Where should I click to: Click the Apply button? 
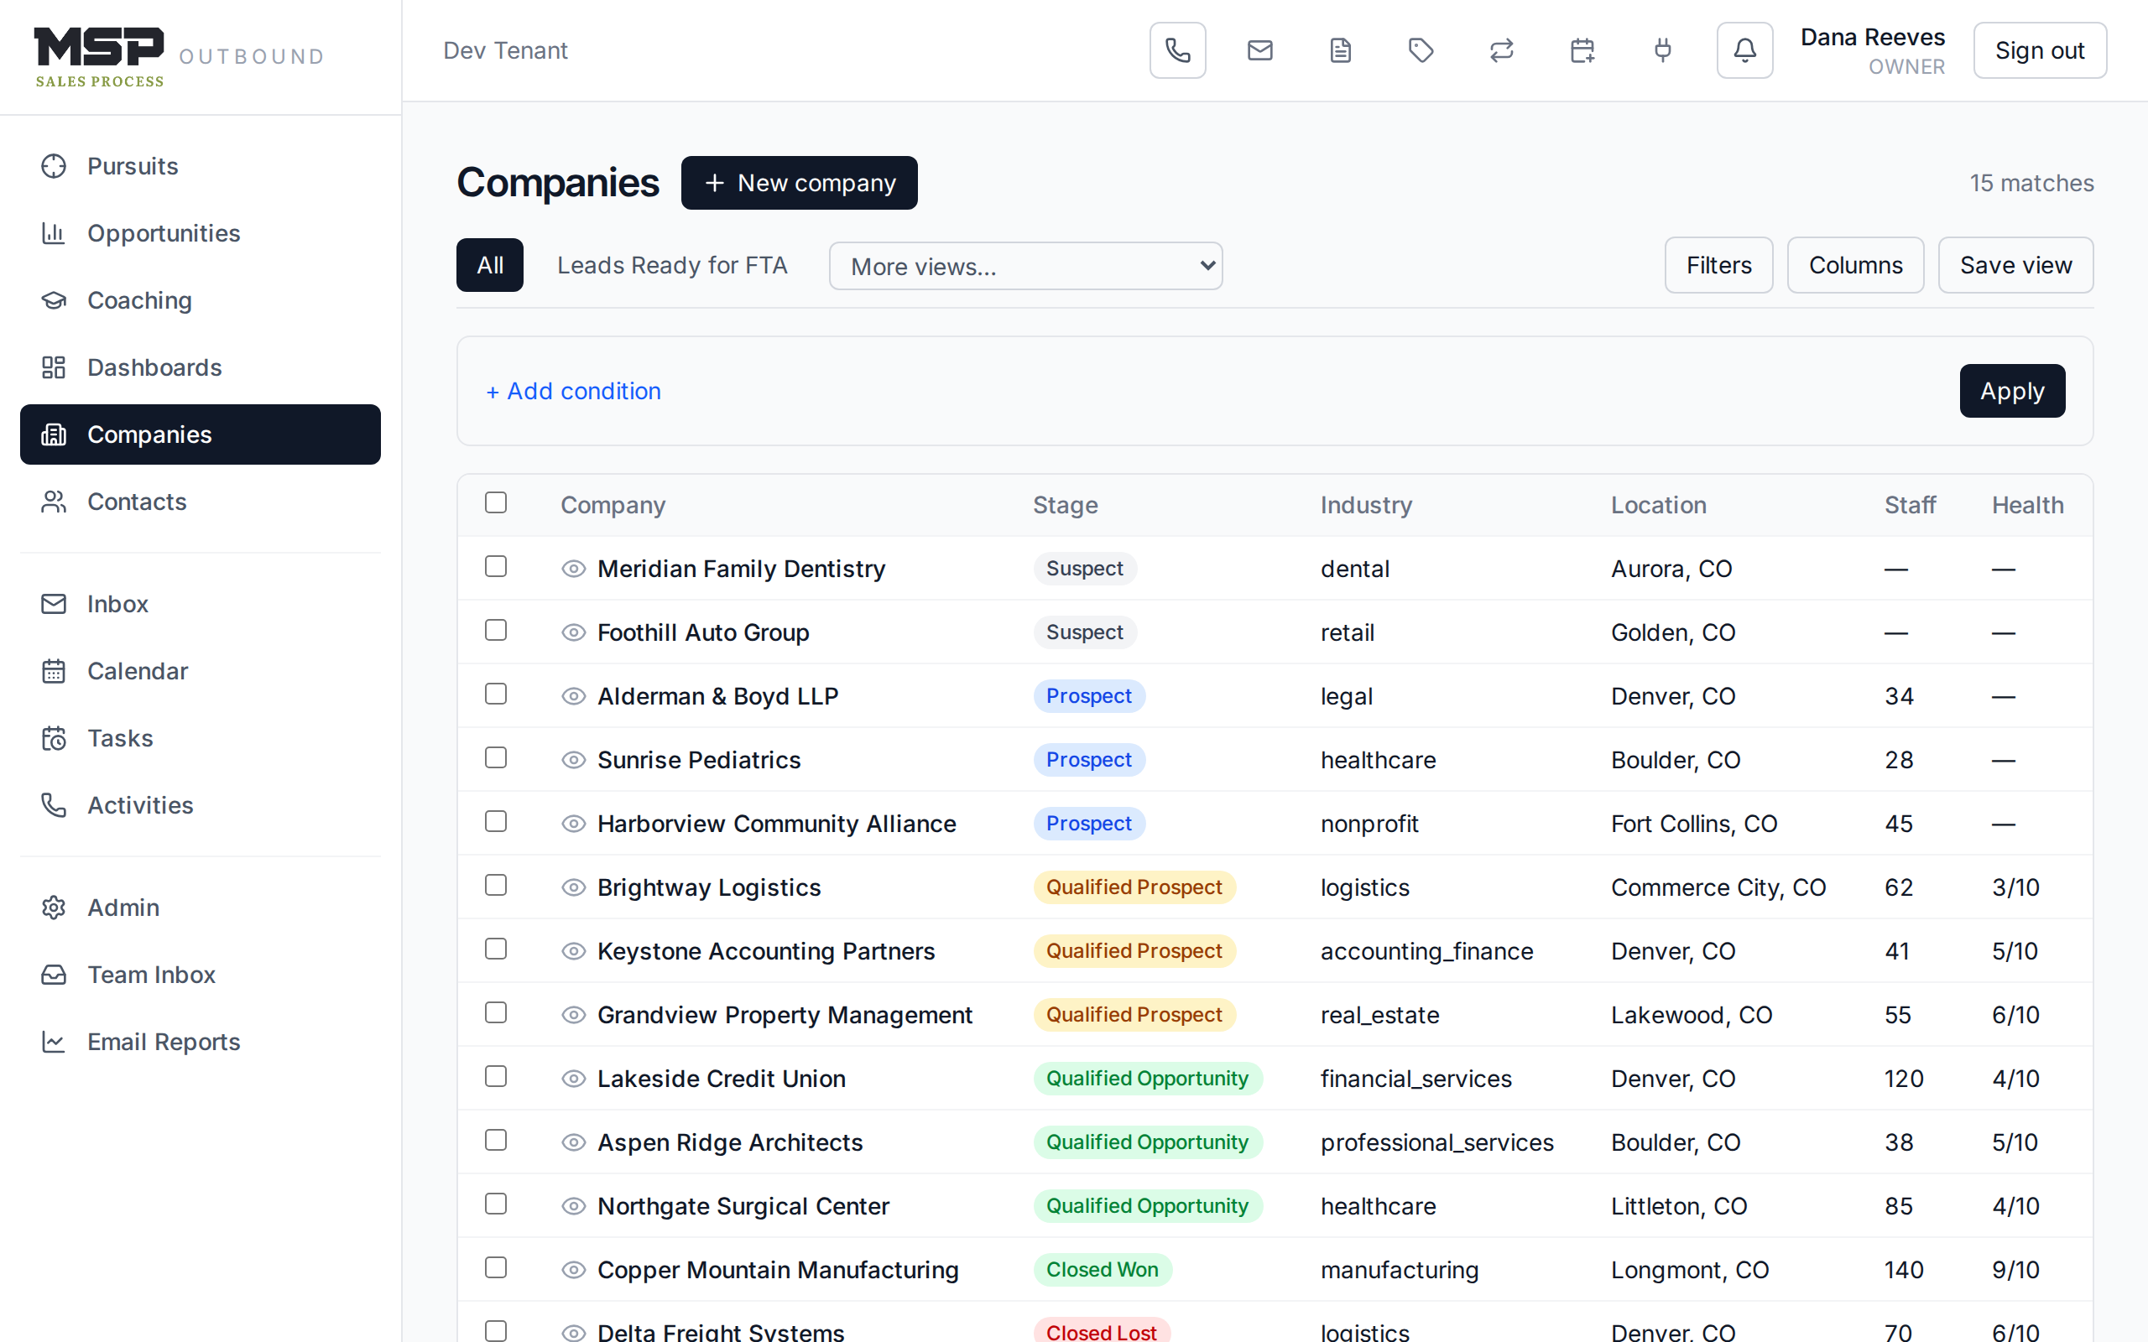(x=2012, y=391)
